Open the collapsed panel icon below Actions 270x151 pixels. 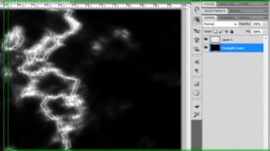tap(197, 31)
